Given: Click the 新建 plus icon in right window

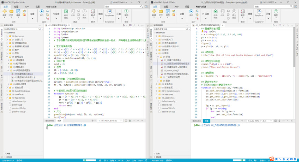Looking at the screenshot, I should 154,12.
